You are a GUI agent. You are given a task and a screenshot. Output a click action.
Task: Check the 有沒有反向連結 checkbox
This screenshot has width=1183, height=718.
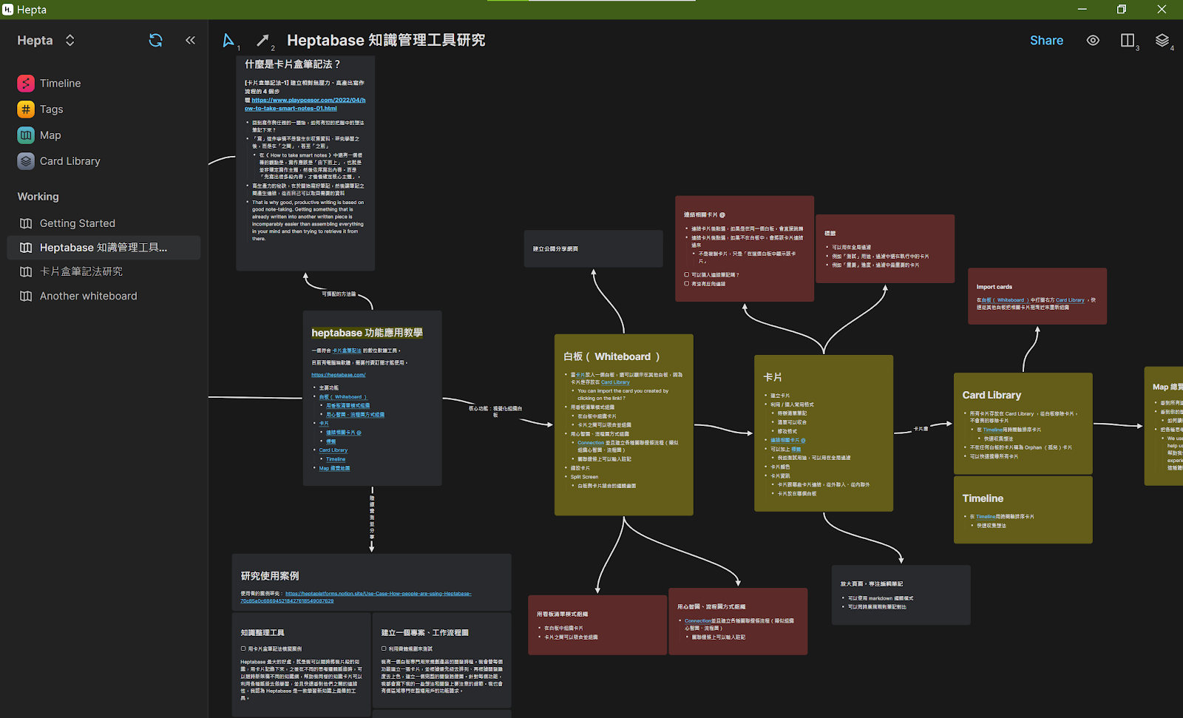click(x=686, y=283)
